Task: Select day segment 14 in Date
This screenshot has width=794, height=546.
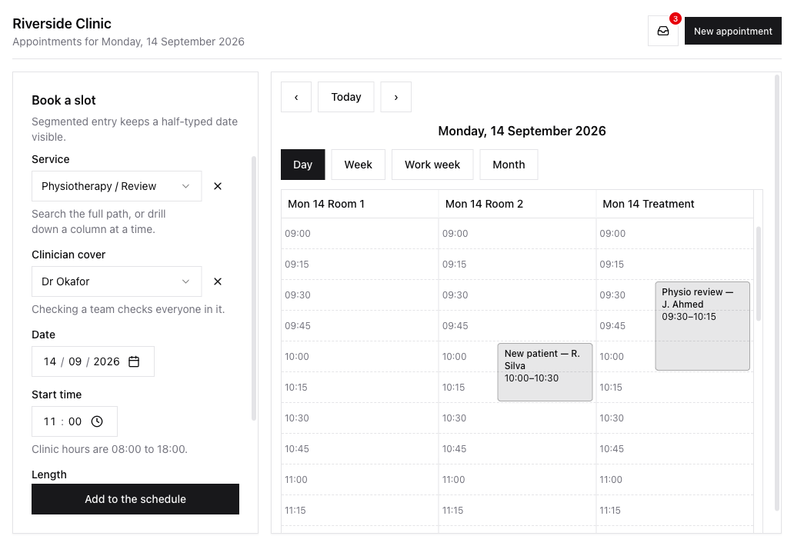Action: point(49,361)
